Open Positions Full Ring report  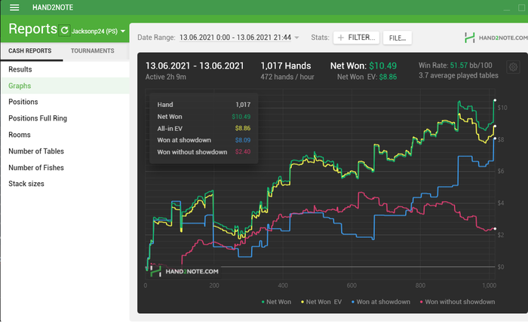tap(65, 118)
